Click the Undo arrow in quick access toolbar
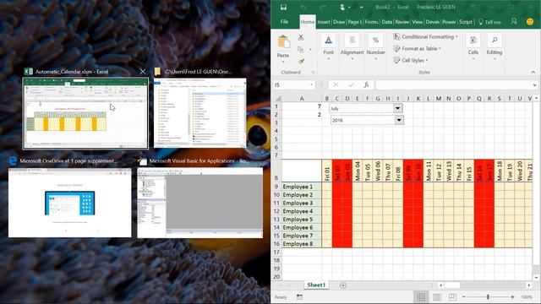Screen dimensions: 541x304 click(x=303, y=8)
